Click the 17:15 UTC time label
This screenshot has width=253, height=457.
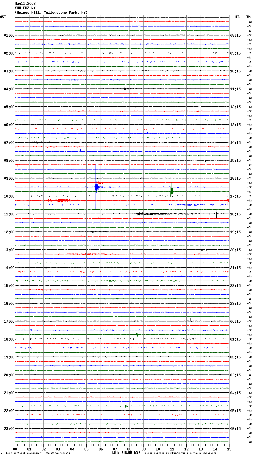tap(235, 196)
